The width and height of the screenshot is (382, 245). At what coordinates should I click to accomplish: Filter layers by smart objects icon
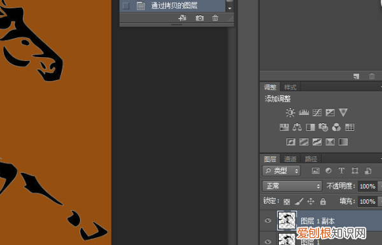click(x=368, y=171)
